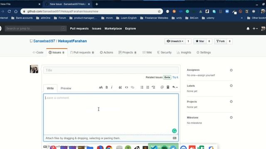Open the Wiki tab
The height and width of the screenshot is (149, 266).
[x=147, y=53]
